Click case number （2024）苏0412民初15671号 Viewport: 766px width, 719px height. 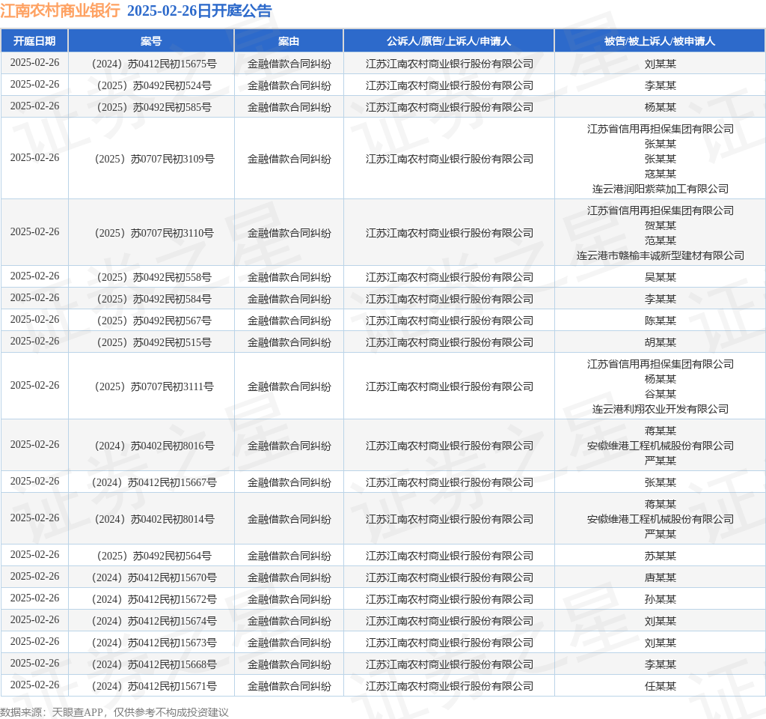(151, 686)
